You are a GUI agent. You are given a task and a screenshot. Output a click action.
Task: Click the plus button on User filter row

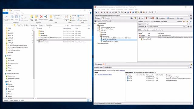191,24
